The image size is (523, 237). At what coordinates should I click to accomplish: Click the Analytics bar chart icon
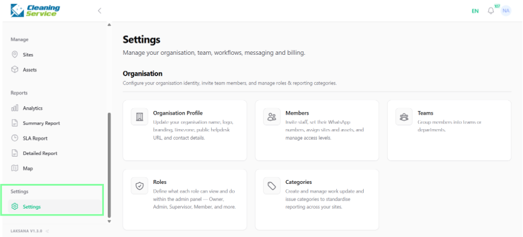pos(15,108)
